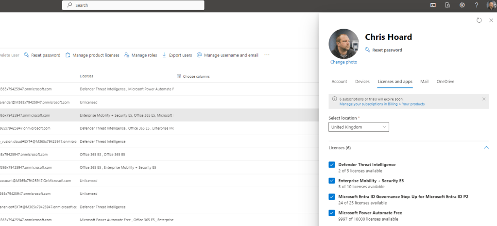Dismiss the subscription expiry notice

click(483, 99)
